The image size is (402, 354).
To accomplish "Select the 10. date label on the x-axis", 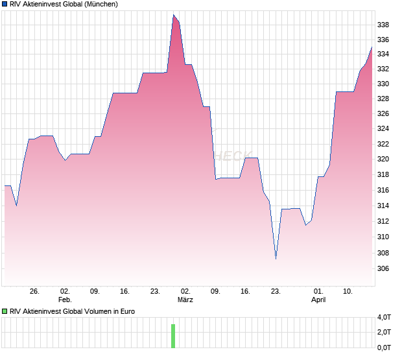I will (348, 292).
